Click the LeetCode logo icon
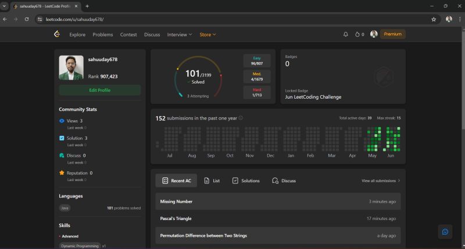The height and width of the screenshot is (249, 465). pos(57,34)
